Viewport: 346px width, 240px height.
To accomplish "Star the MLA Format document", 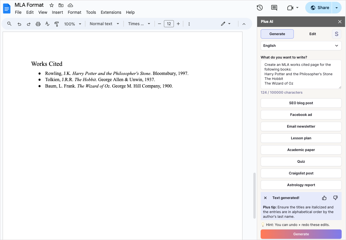I will click(x=51, y=5).
